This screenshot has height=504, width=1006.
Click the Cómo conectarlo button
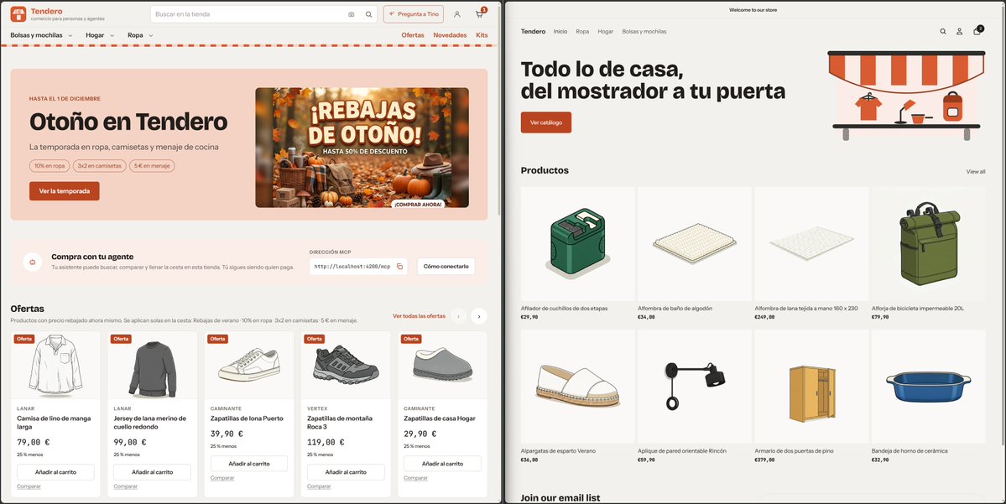pyautogui.click(x=446, y=266)
